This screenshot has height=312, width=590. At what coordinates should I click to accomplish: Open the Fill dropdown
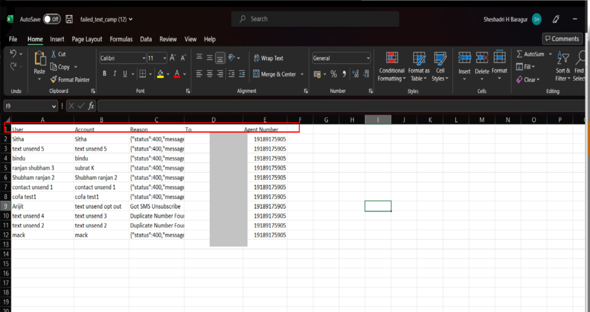pos(525,67)
